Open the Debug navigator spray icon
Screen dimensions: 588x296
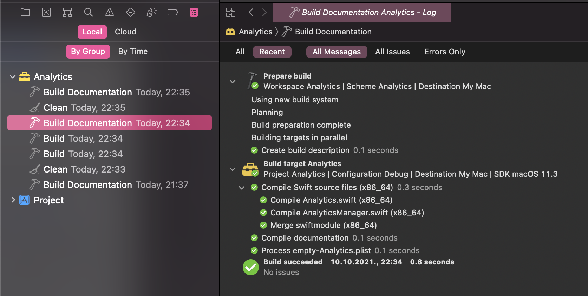(152, 13)
